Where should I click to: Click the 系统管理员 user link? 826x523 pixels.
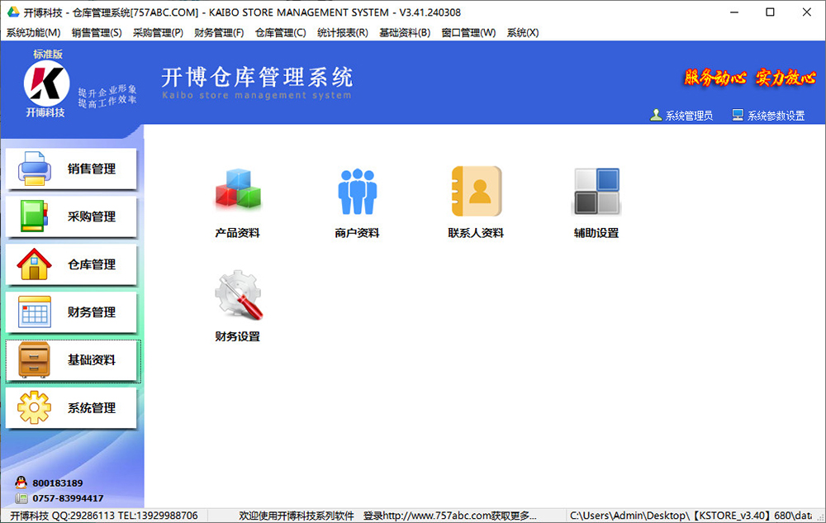[681, 116]
